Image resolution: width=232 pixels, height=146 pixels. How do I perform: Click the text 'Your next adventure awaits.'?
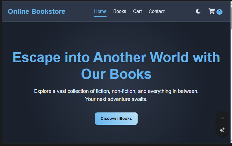point(116,99)
